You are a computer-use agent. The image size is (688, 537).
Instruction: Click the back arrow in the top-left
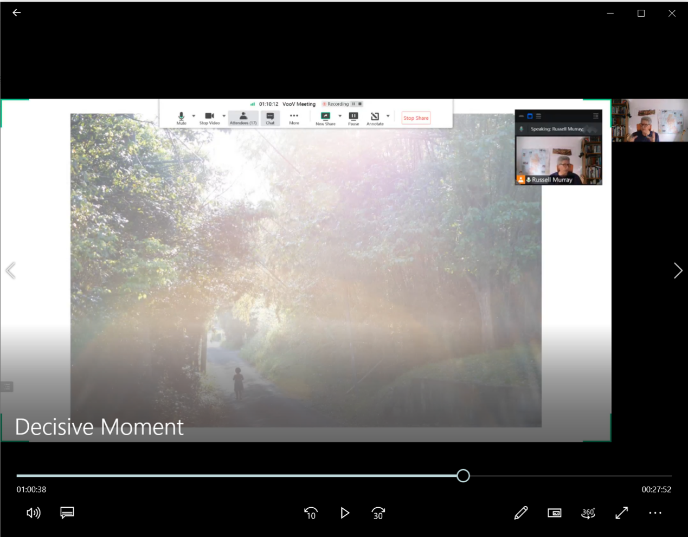pyautogui.click(x=17, y=13)
